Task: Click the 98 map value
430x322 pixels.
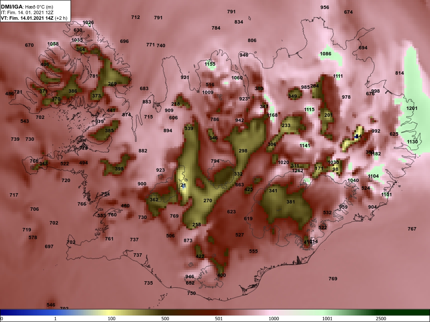Action: click(335, 169)
